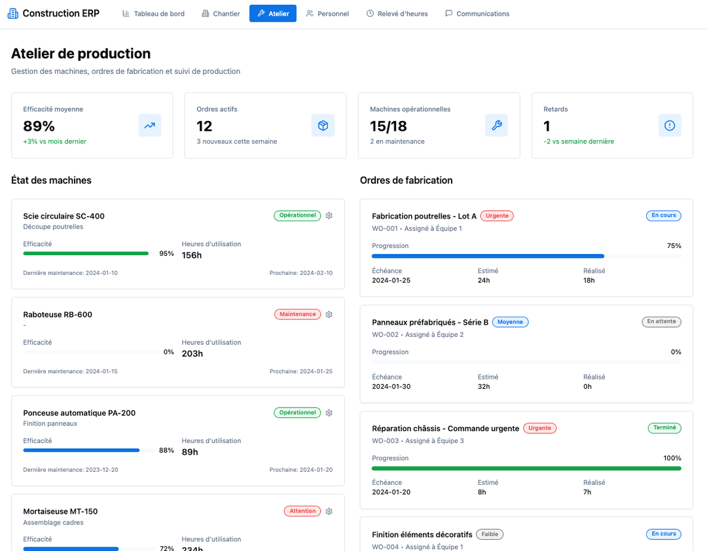Select the active Atelier tab
This screenshot has height=551, width=707.
pyautogui.click(x=273, y=14)
